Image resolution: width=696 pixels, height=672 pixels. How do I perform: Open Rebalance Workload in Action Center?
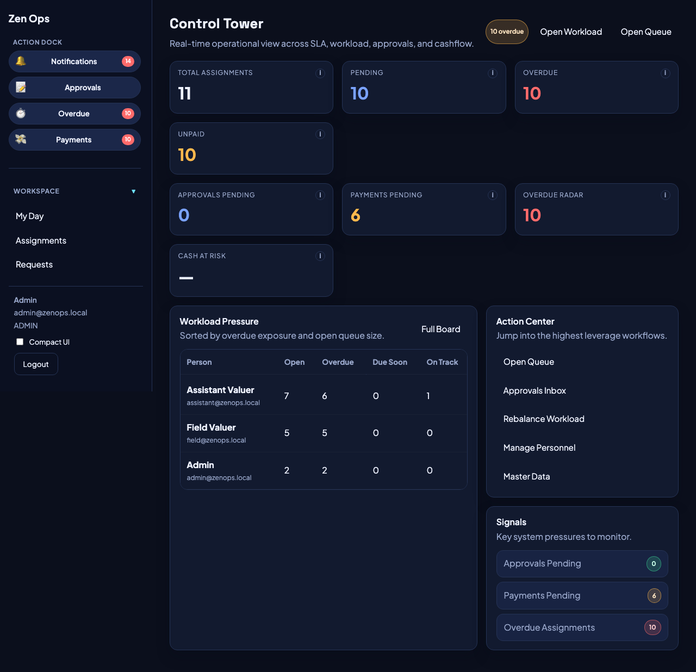point(544,419)
